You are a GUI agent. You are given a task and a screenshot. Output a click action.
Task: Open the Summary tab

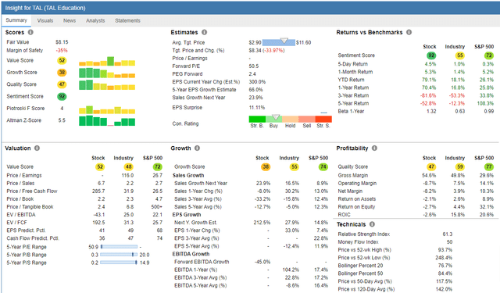click(16, 20)
